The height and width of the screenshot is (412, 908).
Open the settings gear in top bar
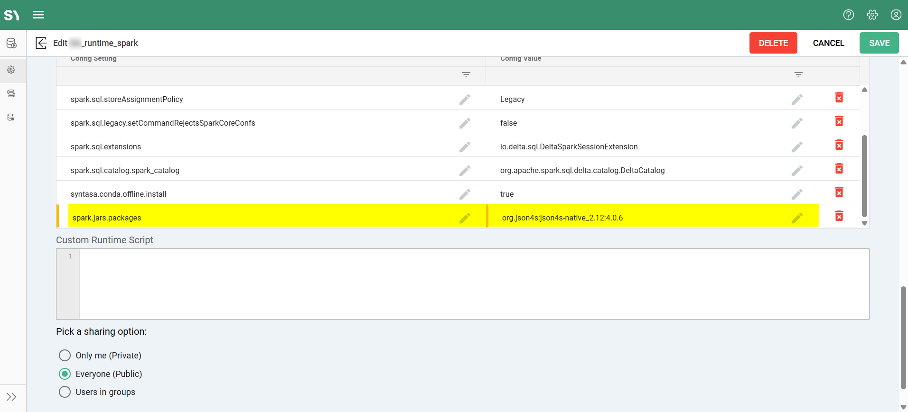(x=872, y=15)
